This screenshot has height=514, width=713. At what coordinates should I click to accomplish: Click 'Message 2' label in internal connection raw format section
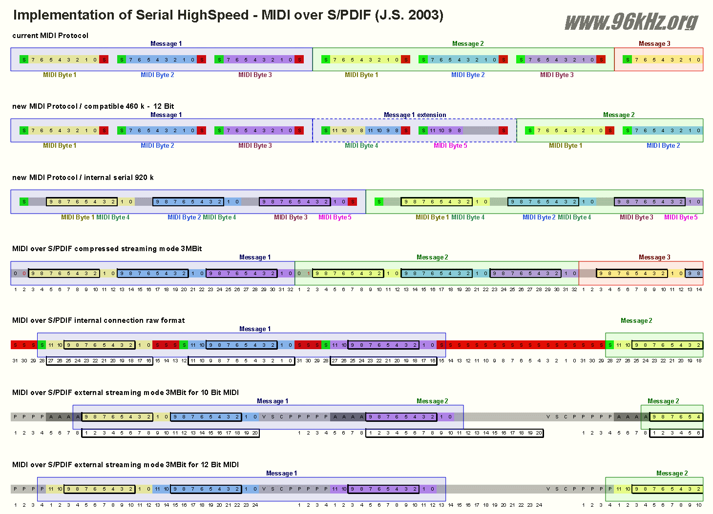click(x=636, y=321)
